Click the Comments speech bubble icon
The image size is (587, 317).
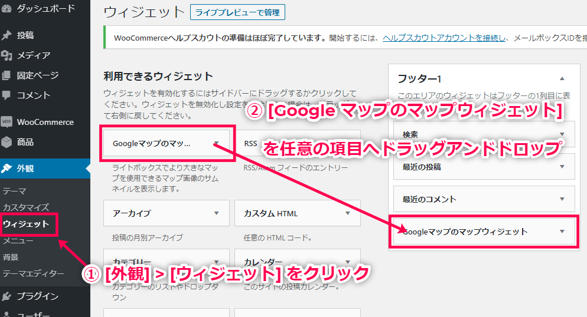(6, 95)
